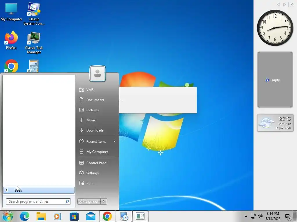Open Pictures from the Start menu
This screenshot has width=297, height=222.
97,110
